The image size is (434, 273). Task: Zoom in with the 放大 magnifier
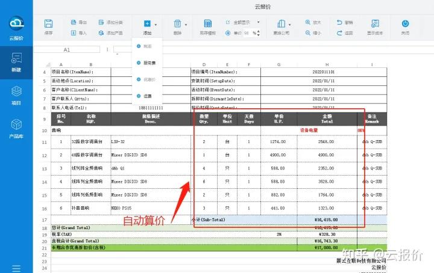pyautogui.click(x=308, y=22)
